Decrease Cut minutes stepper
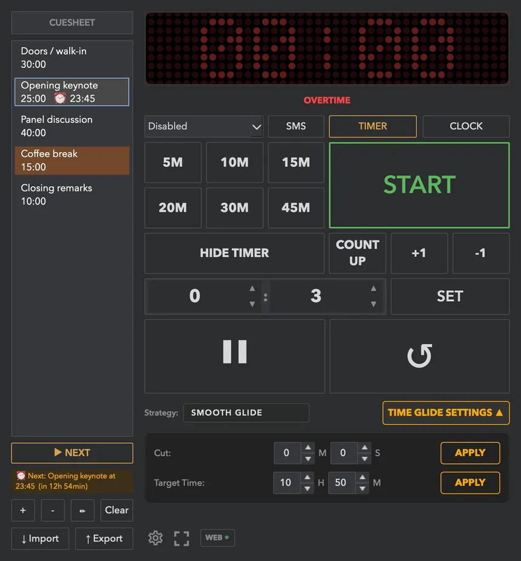This screenshot has width=521, height=561. coord(308,459)
